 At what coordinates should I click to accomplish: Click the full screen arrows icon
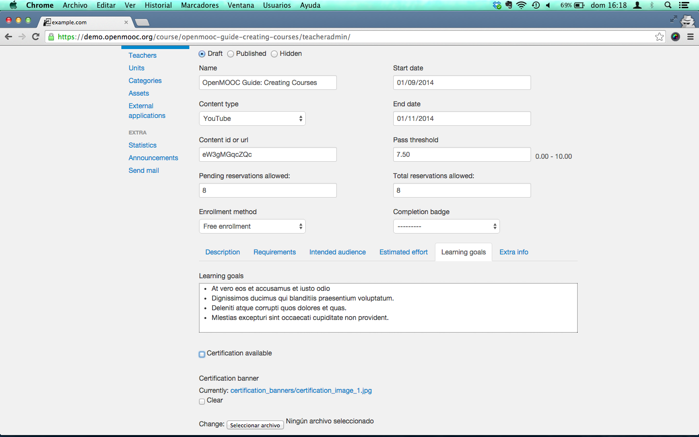click(673, 19)
